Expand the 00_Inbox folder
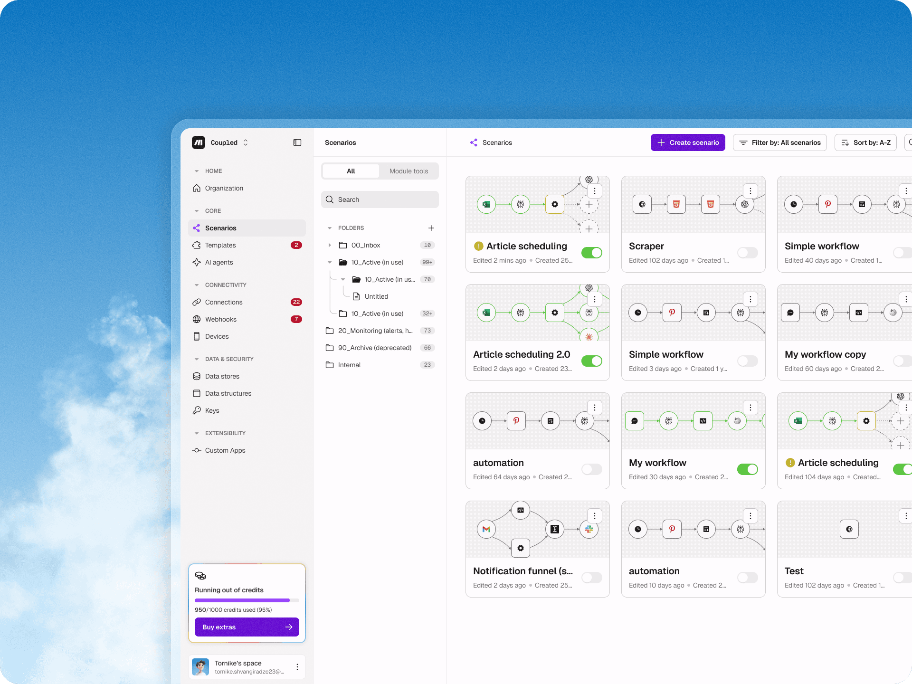 pos(330,245)
